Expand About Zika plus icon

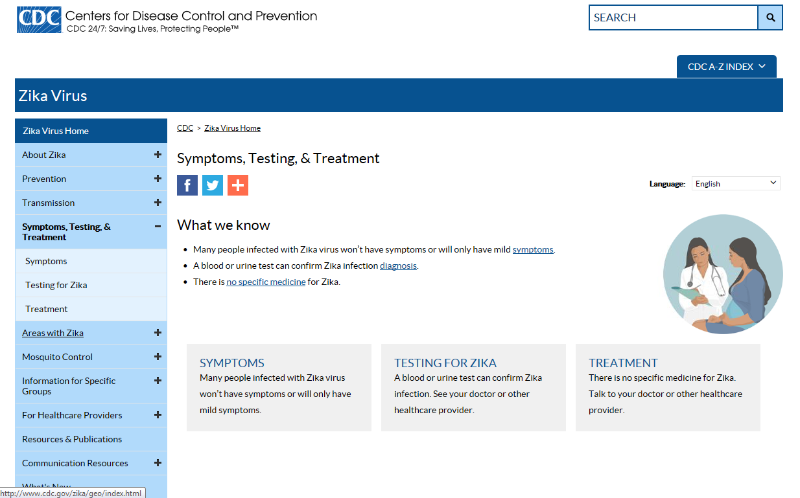(x=158, y=155)
